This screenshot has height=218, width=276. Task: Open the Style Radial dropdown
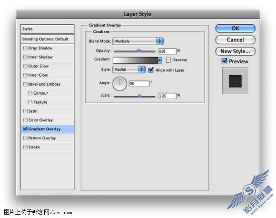click(129, 69)
